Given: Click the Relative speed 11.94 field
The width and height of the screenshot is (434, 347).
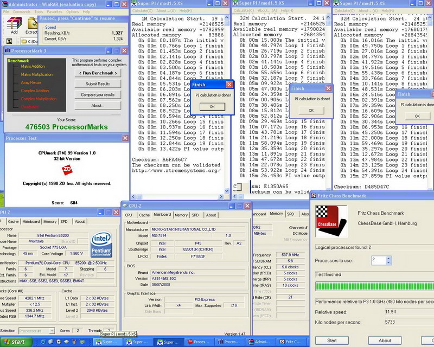Looking at the screenshot, I should pyautogui.click(x=409, y=312).
